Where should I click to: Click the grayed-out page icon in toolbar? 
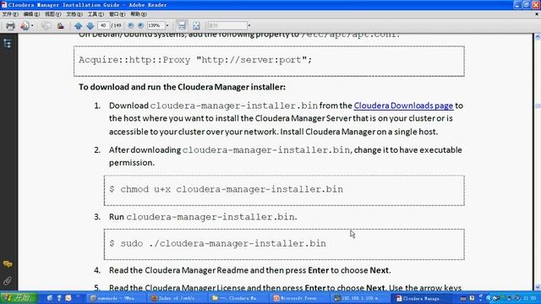point(46,26)
